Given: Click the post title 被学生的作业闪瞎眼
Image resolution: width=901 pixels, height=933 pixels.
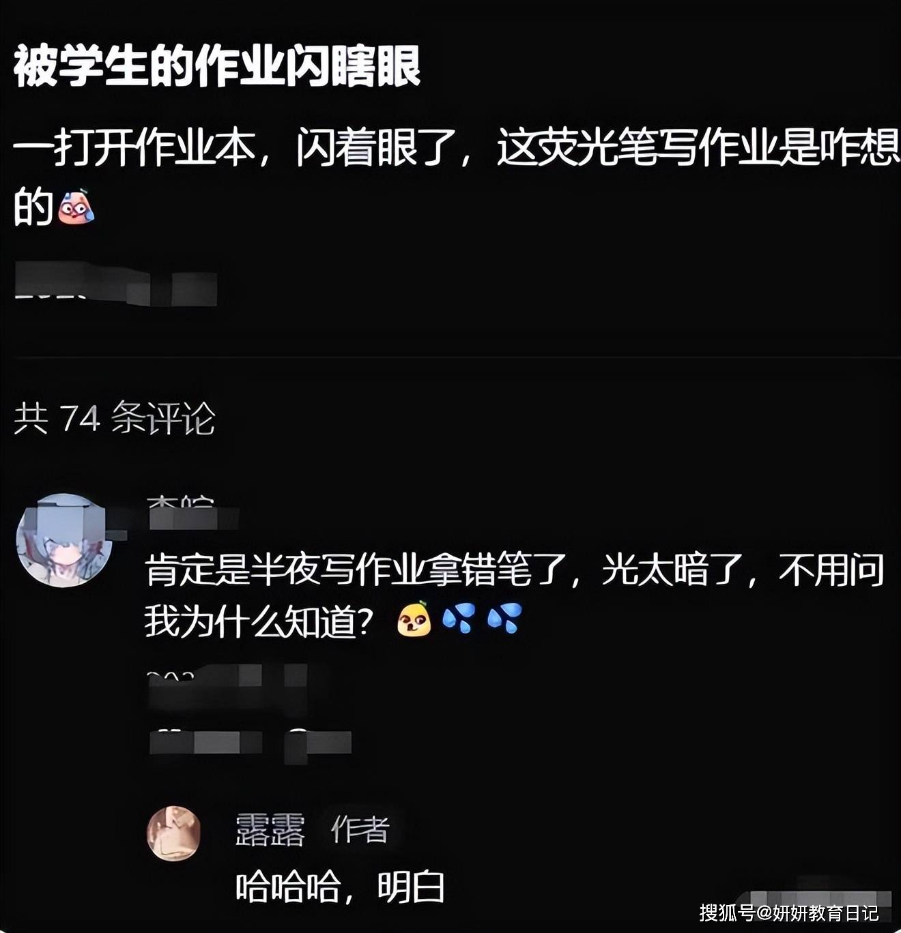Looking at the screenshot, I should (217, 66).
